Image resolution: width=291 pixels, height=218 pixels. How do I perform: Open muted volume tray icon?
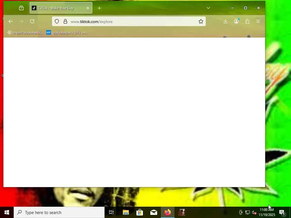[254, 213]
